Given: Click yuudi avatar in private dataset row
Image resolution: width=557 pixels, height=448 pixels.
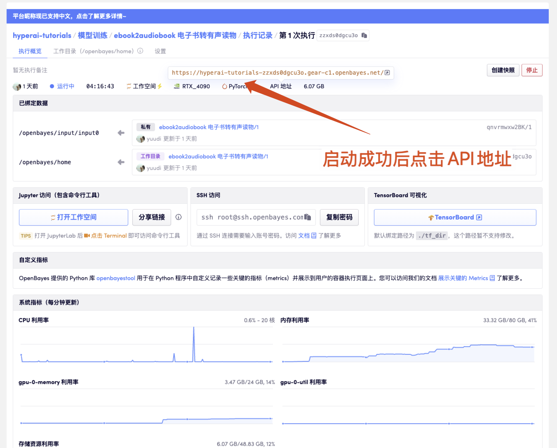Looking at the screenshot, I should click(141, 139).
